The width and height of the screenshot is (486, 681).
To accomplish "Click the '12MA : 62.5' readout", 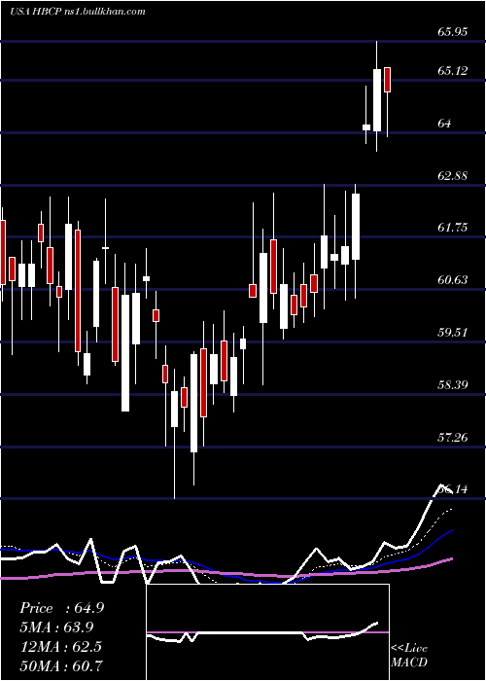I will point(60,646).
